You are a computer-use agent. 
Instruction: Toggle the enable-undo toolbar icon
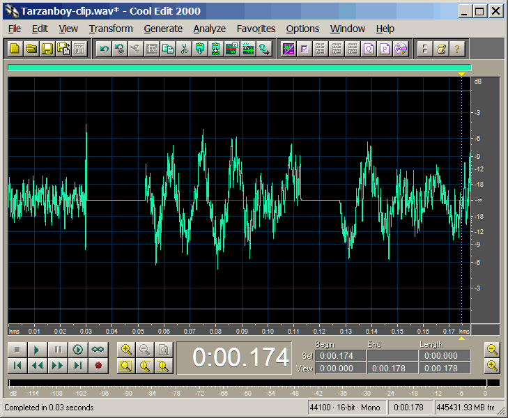pos(120,49)
